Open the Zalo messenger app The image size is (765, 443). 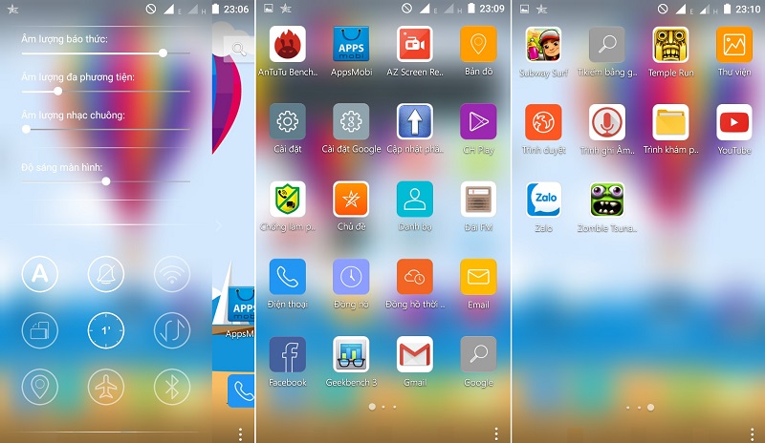(x=543, y=200)
